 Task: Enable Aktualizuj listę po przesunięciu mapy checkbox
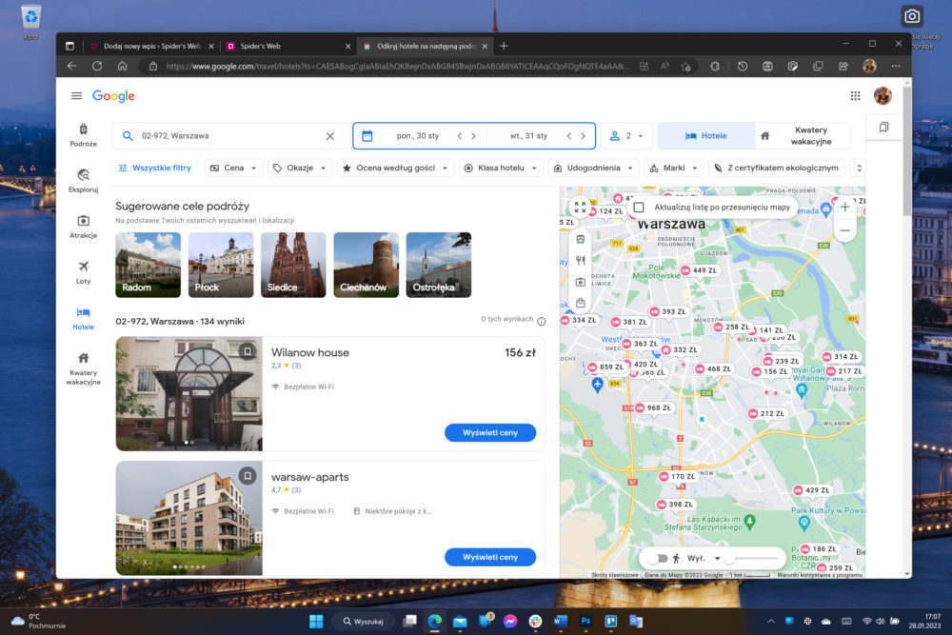point(639,207)
